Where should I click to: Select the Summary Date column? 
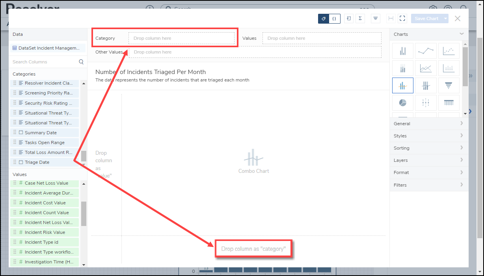(45, 133)
